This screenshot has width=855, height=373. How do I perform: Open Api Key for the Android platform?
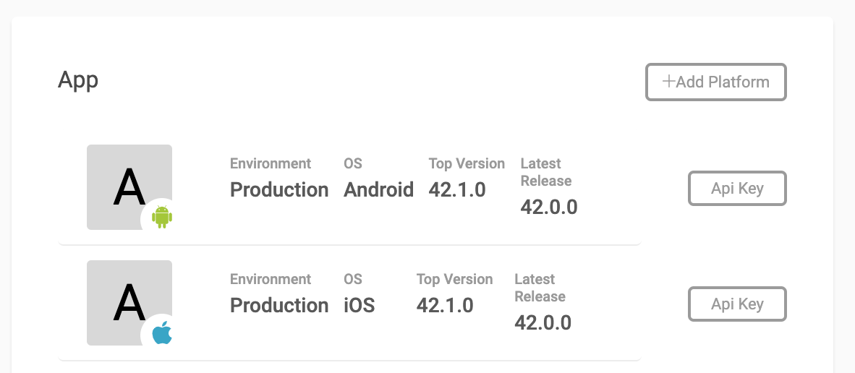[737, 189]
